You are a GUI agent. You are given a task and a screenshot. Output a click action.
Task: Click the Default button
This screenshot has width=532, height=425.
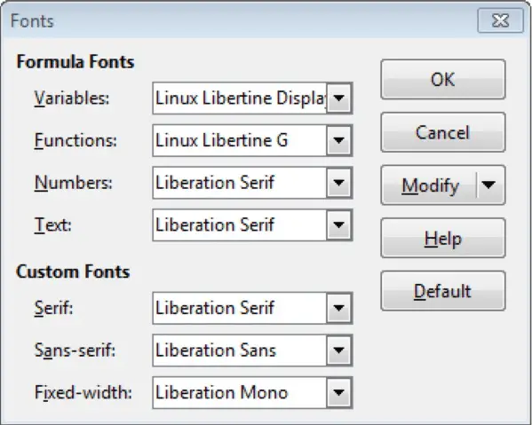point(443,291)
